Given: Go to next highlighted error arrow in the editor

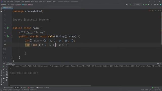Looking at the screenshot, I should (x=161, y=10).
